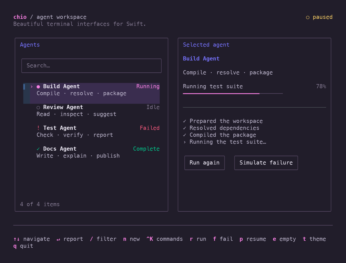Screen dimensions: 346x263
Task: Click the hollow idle circle beside Review Agent
Action: pos(38,107)
